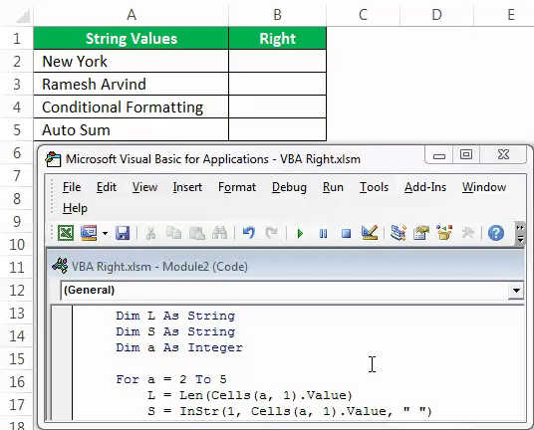Open the Debug menu

[289, 187]
